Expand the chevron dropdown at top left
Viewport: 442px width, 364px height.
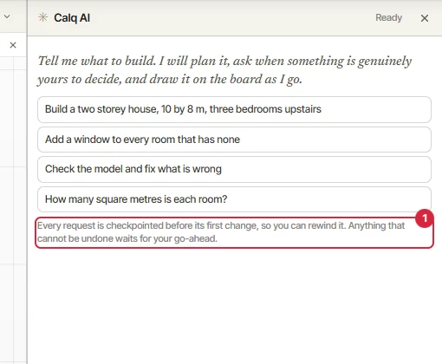coord(7,16)
